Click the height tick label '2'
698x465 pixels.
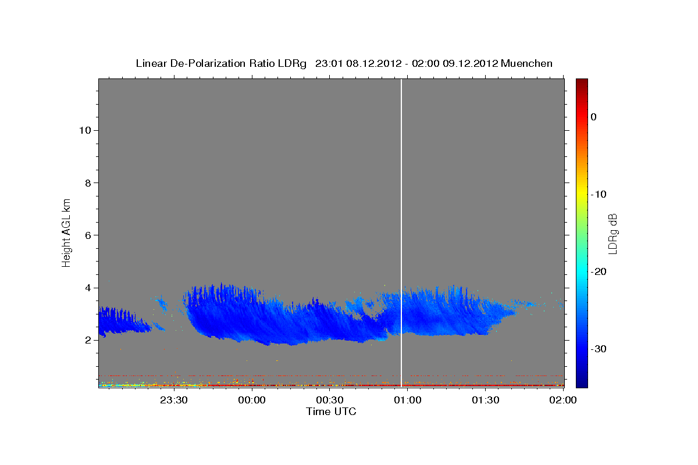coord(87,340)
